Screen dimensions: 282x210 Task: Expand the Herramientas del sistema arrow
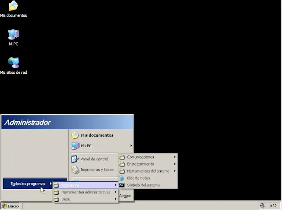tap(175, 171)
